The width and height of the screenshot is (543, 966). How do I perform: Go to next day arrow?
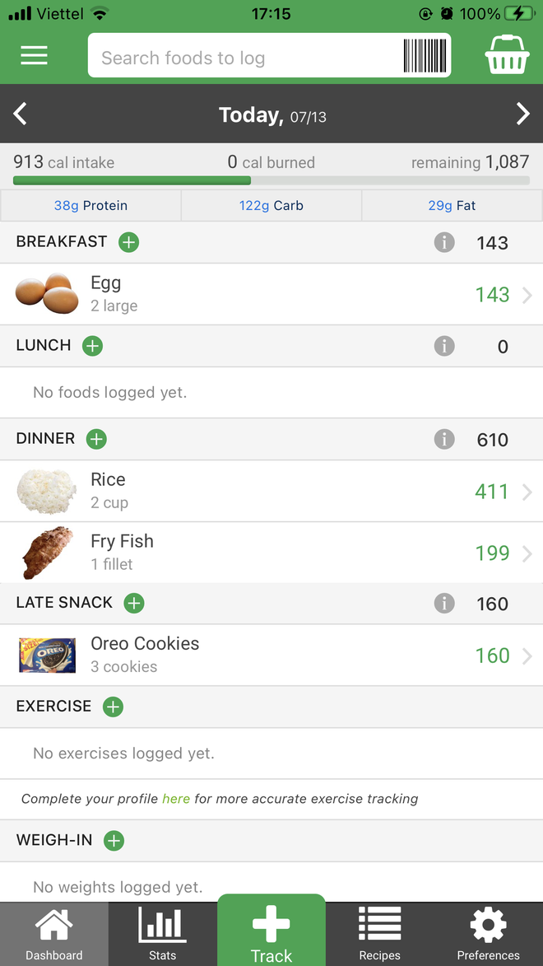pyautogui.click(x=522, y=114)
